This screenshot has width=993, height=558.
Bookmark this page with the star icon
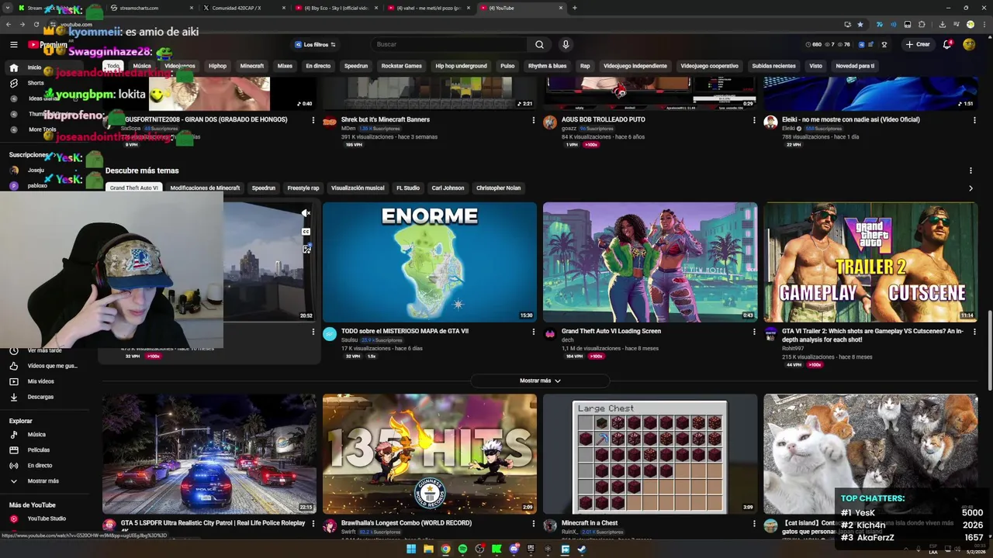[x=860, y=25]
